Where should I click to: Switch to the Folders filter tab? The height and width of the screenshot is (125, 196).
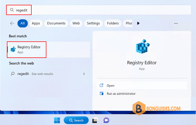click(x=113, y=23)
